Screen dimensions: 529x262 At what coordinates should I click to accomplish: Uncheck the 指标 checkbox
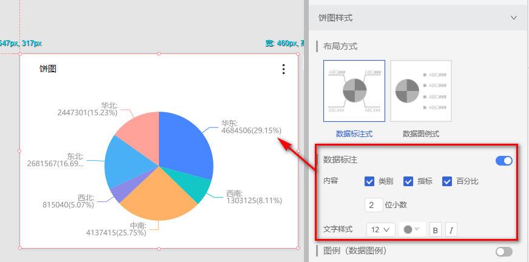[x=408, y=181]
